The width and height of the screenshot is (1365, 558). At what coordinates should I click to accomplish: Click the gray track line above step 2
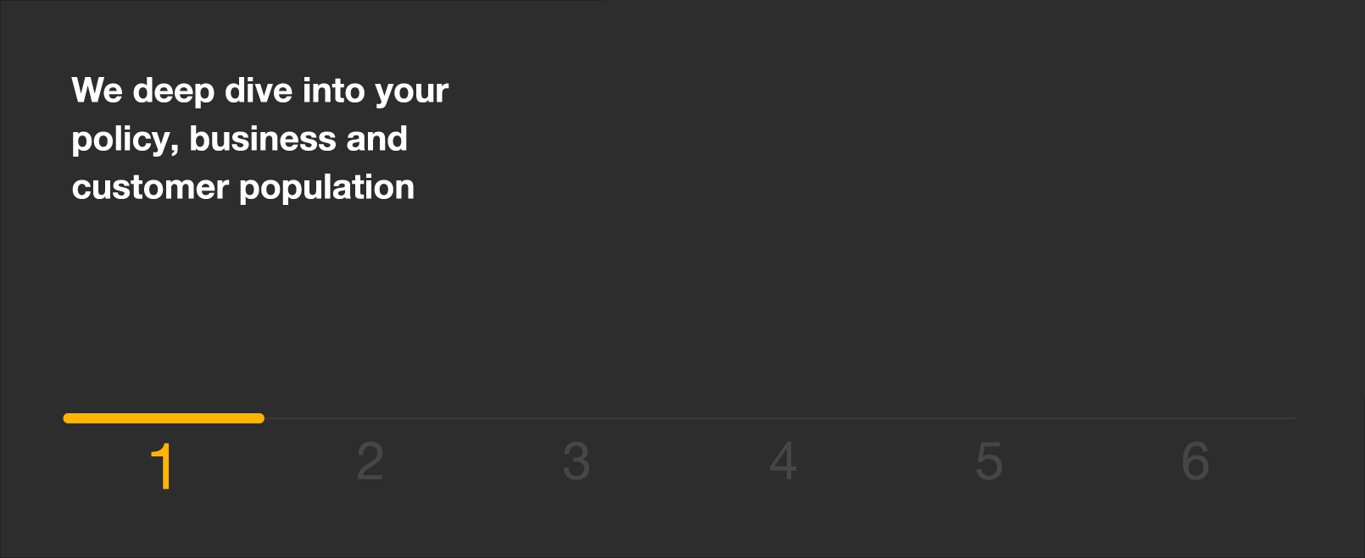click(370, 417)
